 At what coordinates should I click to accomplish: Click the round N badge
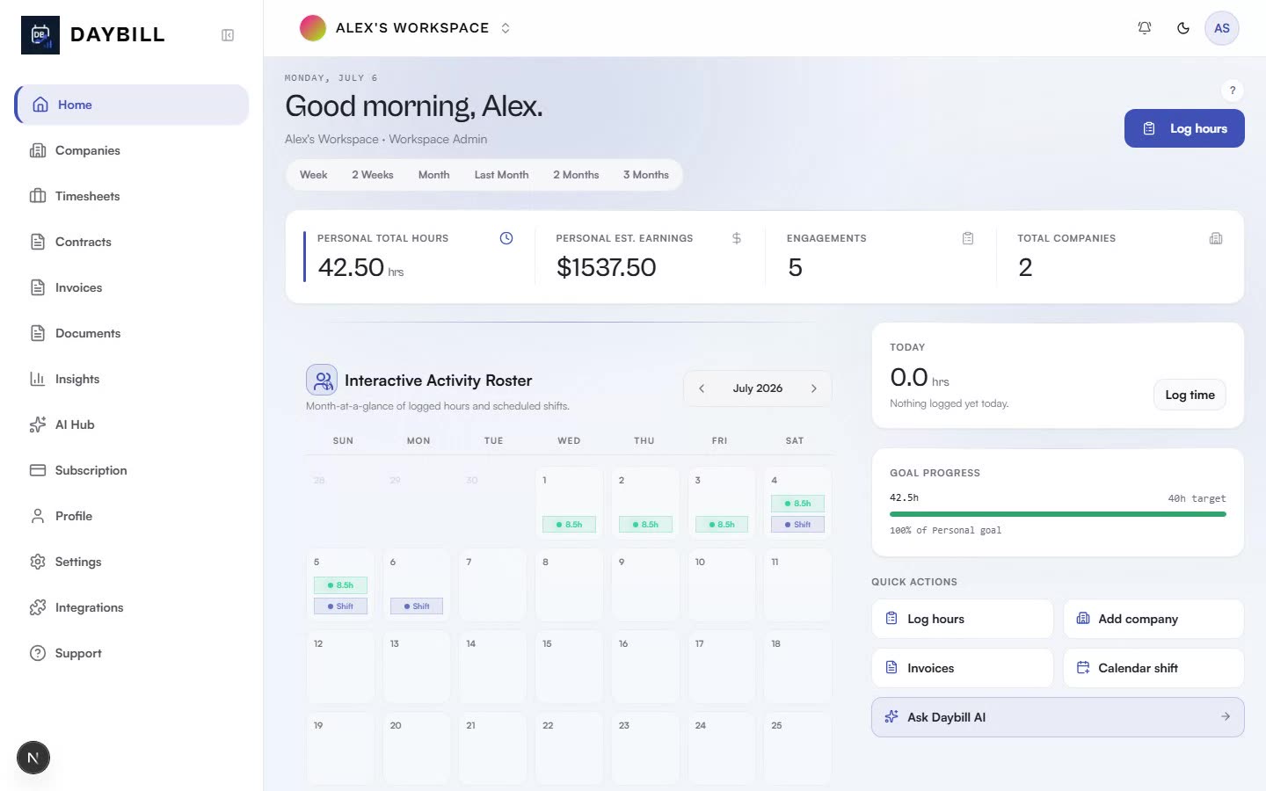(33, 758)
